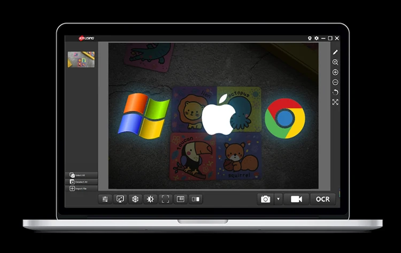Click the magnifier zoom tool

335,63
